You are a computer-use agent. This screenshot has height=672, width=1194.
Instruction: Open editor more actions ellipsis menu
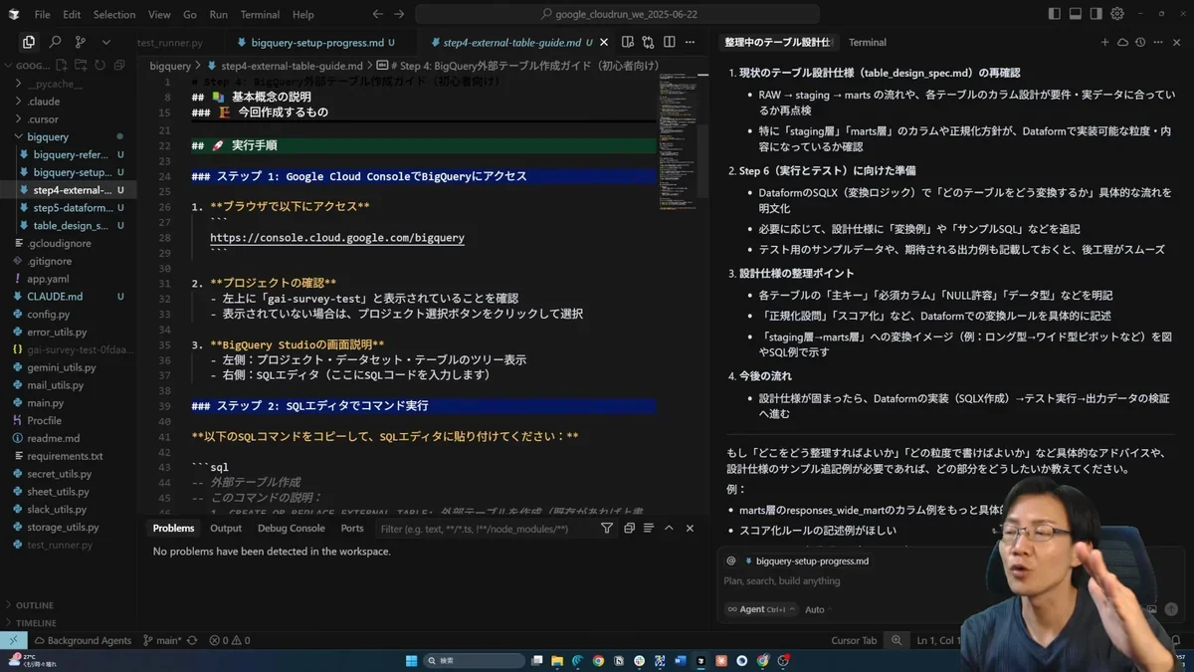tap(691, 42)
